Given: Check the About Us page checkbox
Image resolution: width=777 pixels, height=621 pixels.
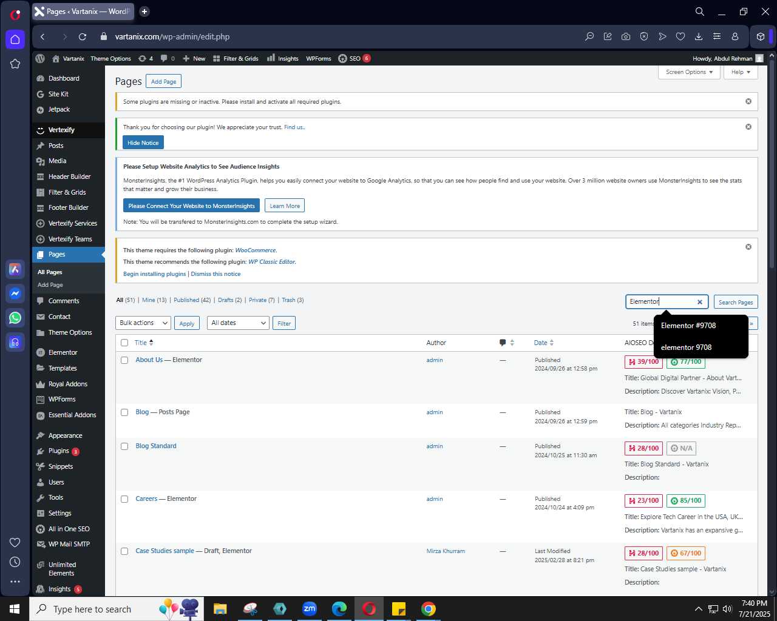Looking at the screenshot, I should (124, 360).
